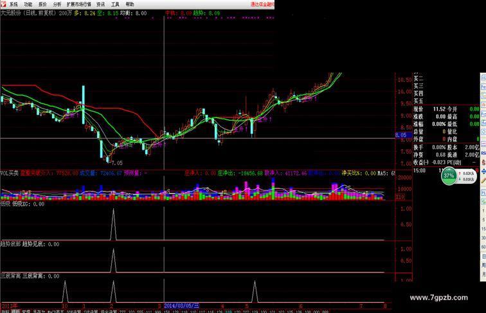Screen dimensions: 486x313
Task: Click the 趋势底部 趋势见底 indicator label
Action: coord(30,244)
